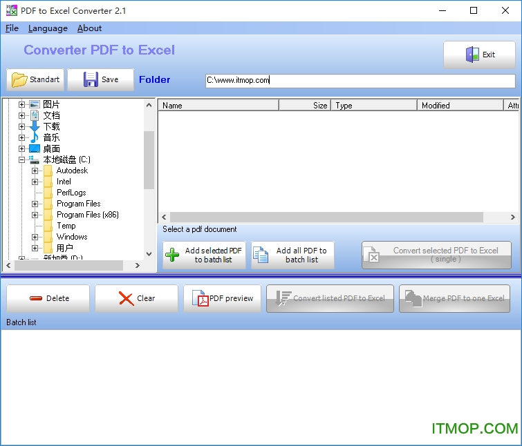
Task: Click the Save button
Action: pyautogui.click(x=100, y=79)
